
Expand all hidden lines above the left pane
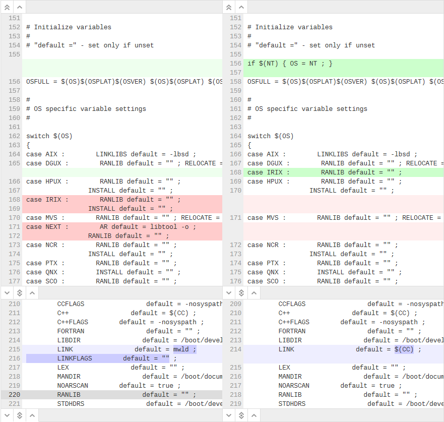coord(7,7)
